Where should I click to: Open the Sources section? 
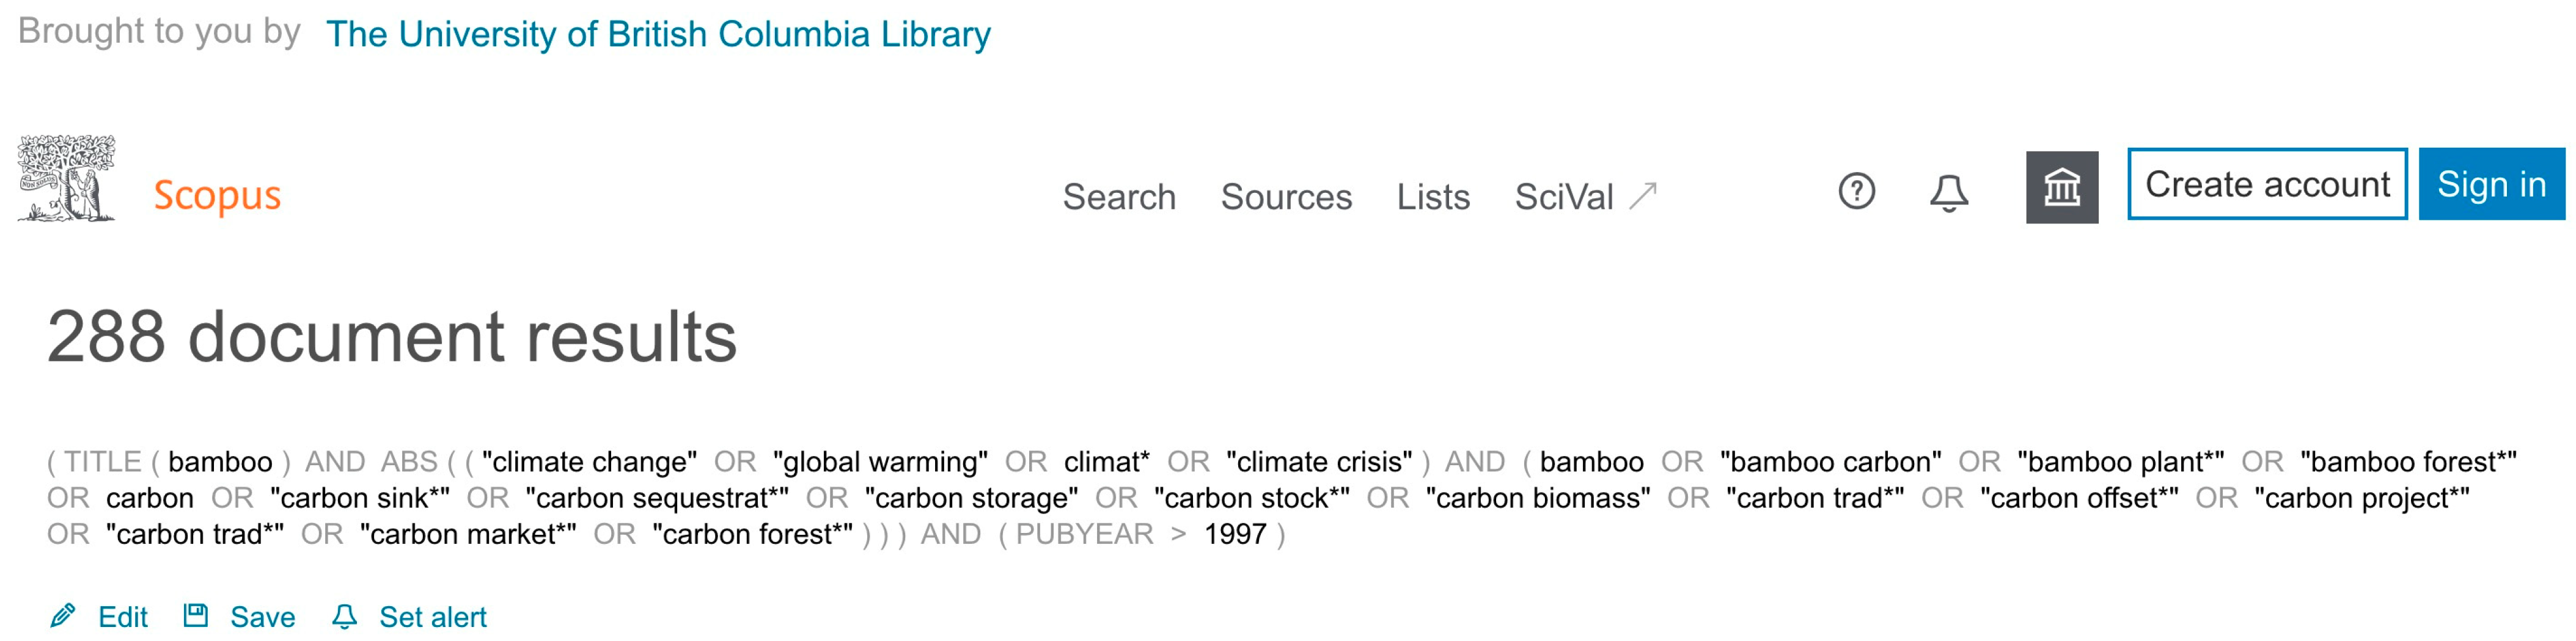(1286, 197)
